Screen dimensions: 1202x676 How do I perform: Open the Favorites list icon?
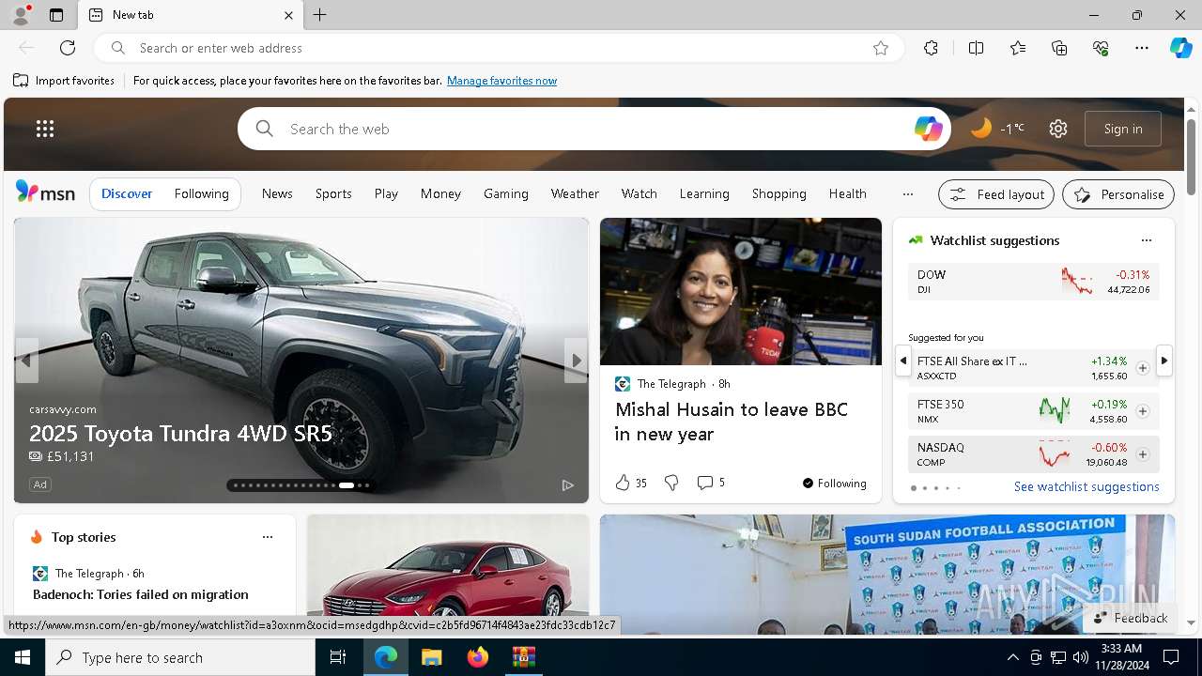(x=1018, y=48)
